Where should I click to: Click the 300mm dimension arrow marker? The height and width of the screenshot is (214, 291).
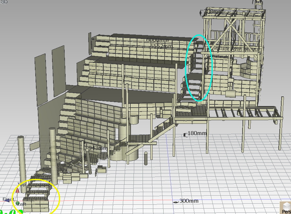176,202
